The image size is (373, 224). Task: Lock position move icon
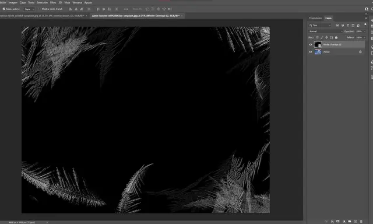pyautogui.click(x=326, y=37)
